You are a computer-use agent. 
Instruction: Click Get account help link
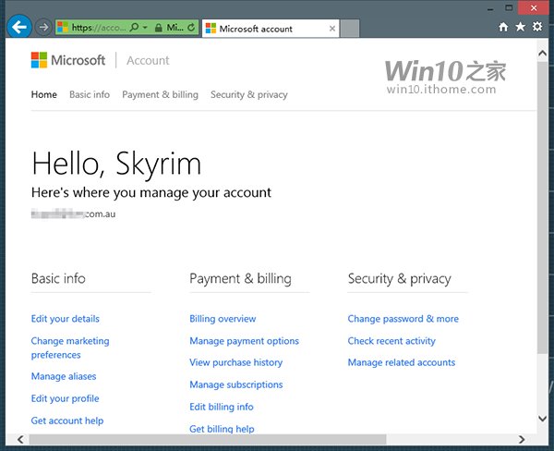pos(67,421)
